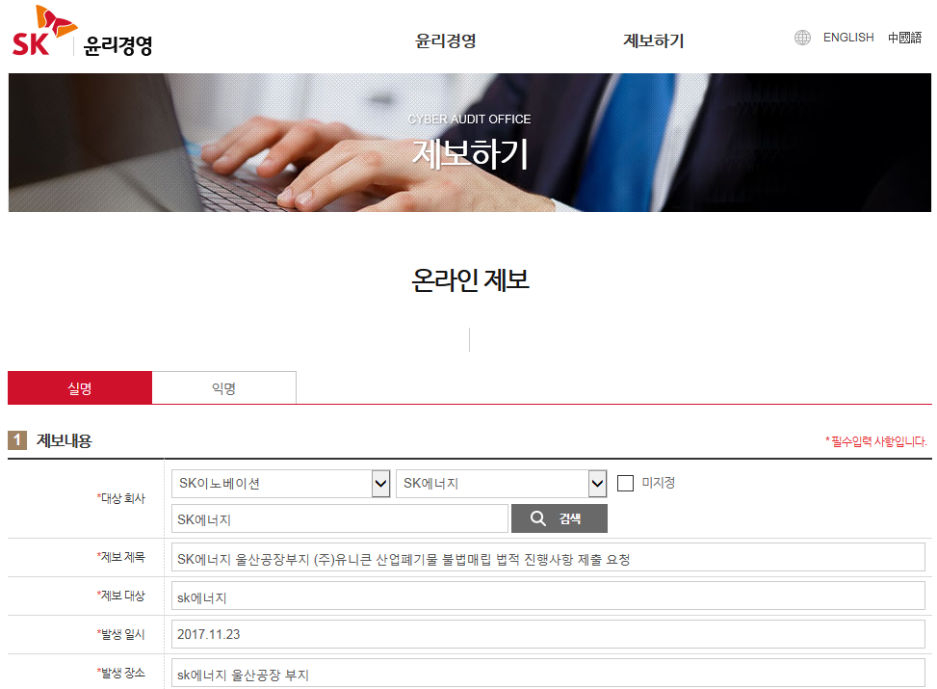Click into the 제보 제목 input field

click(x=548, y=558)
